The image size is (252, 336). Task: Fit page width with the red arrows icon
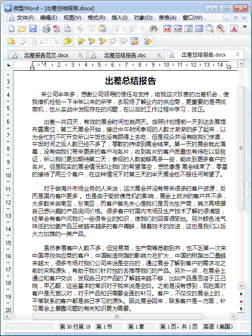pyautogui.click(x=178, y=28)
